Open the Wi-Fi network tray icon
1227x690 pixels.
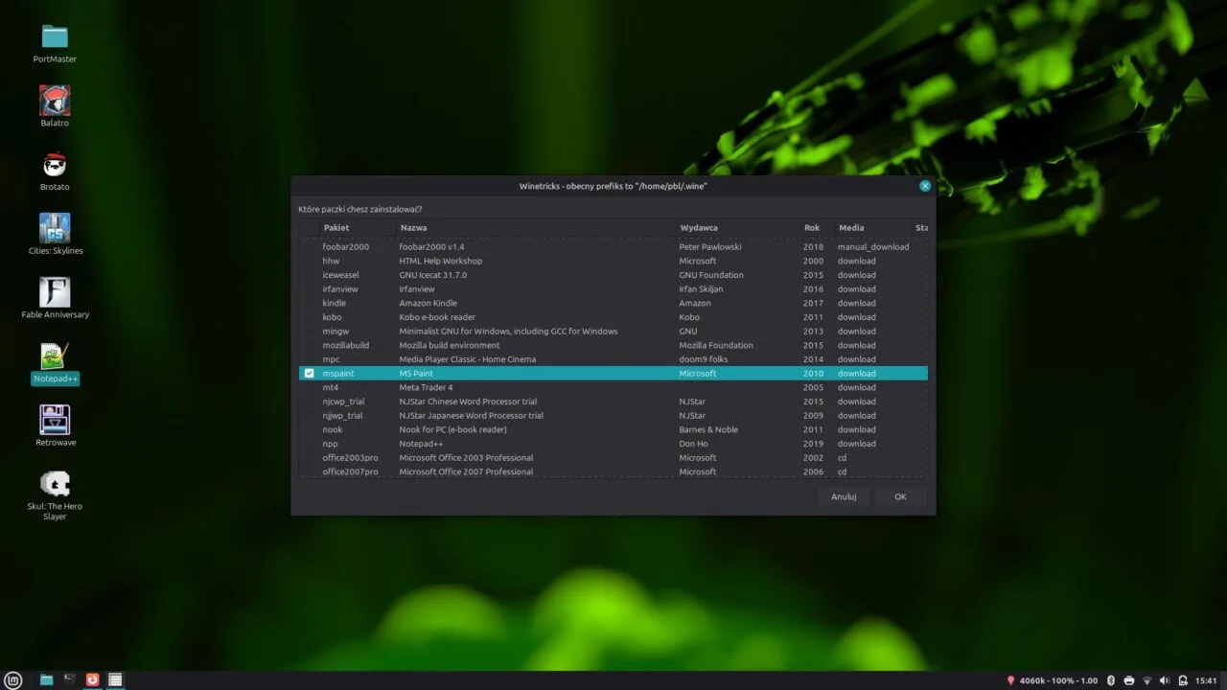coord(1147,680)
